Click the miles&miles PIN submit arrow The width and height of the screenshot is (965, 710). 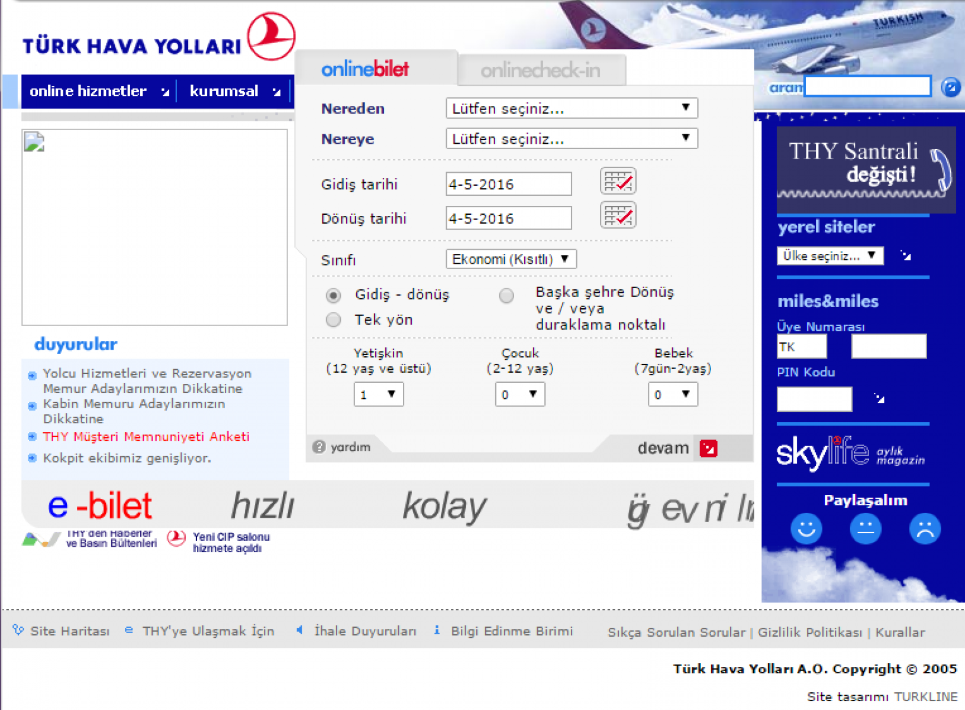879,398
